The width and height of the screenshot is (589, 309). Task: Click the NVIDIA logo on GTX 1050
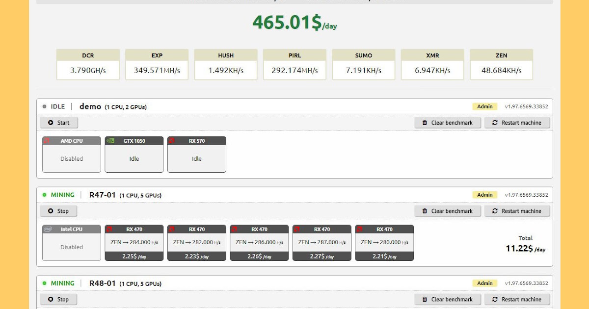point(110,141)
